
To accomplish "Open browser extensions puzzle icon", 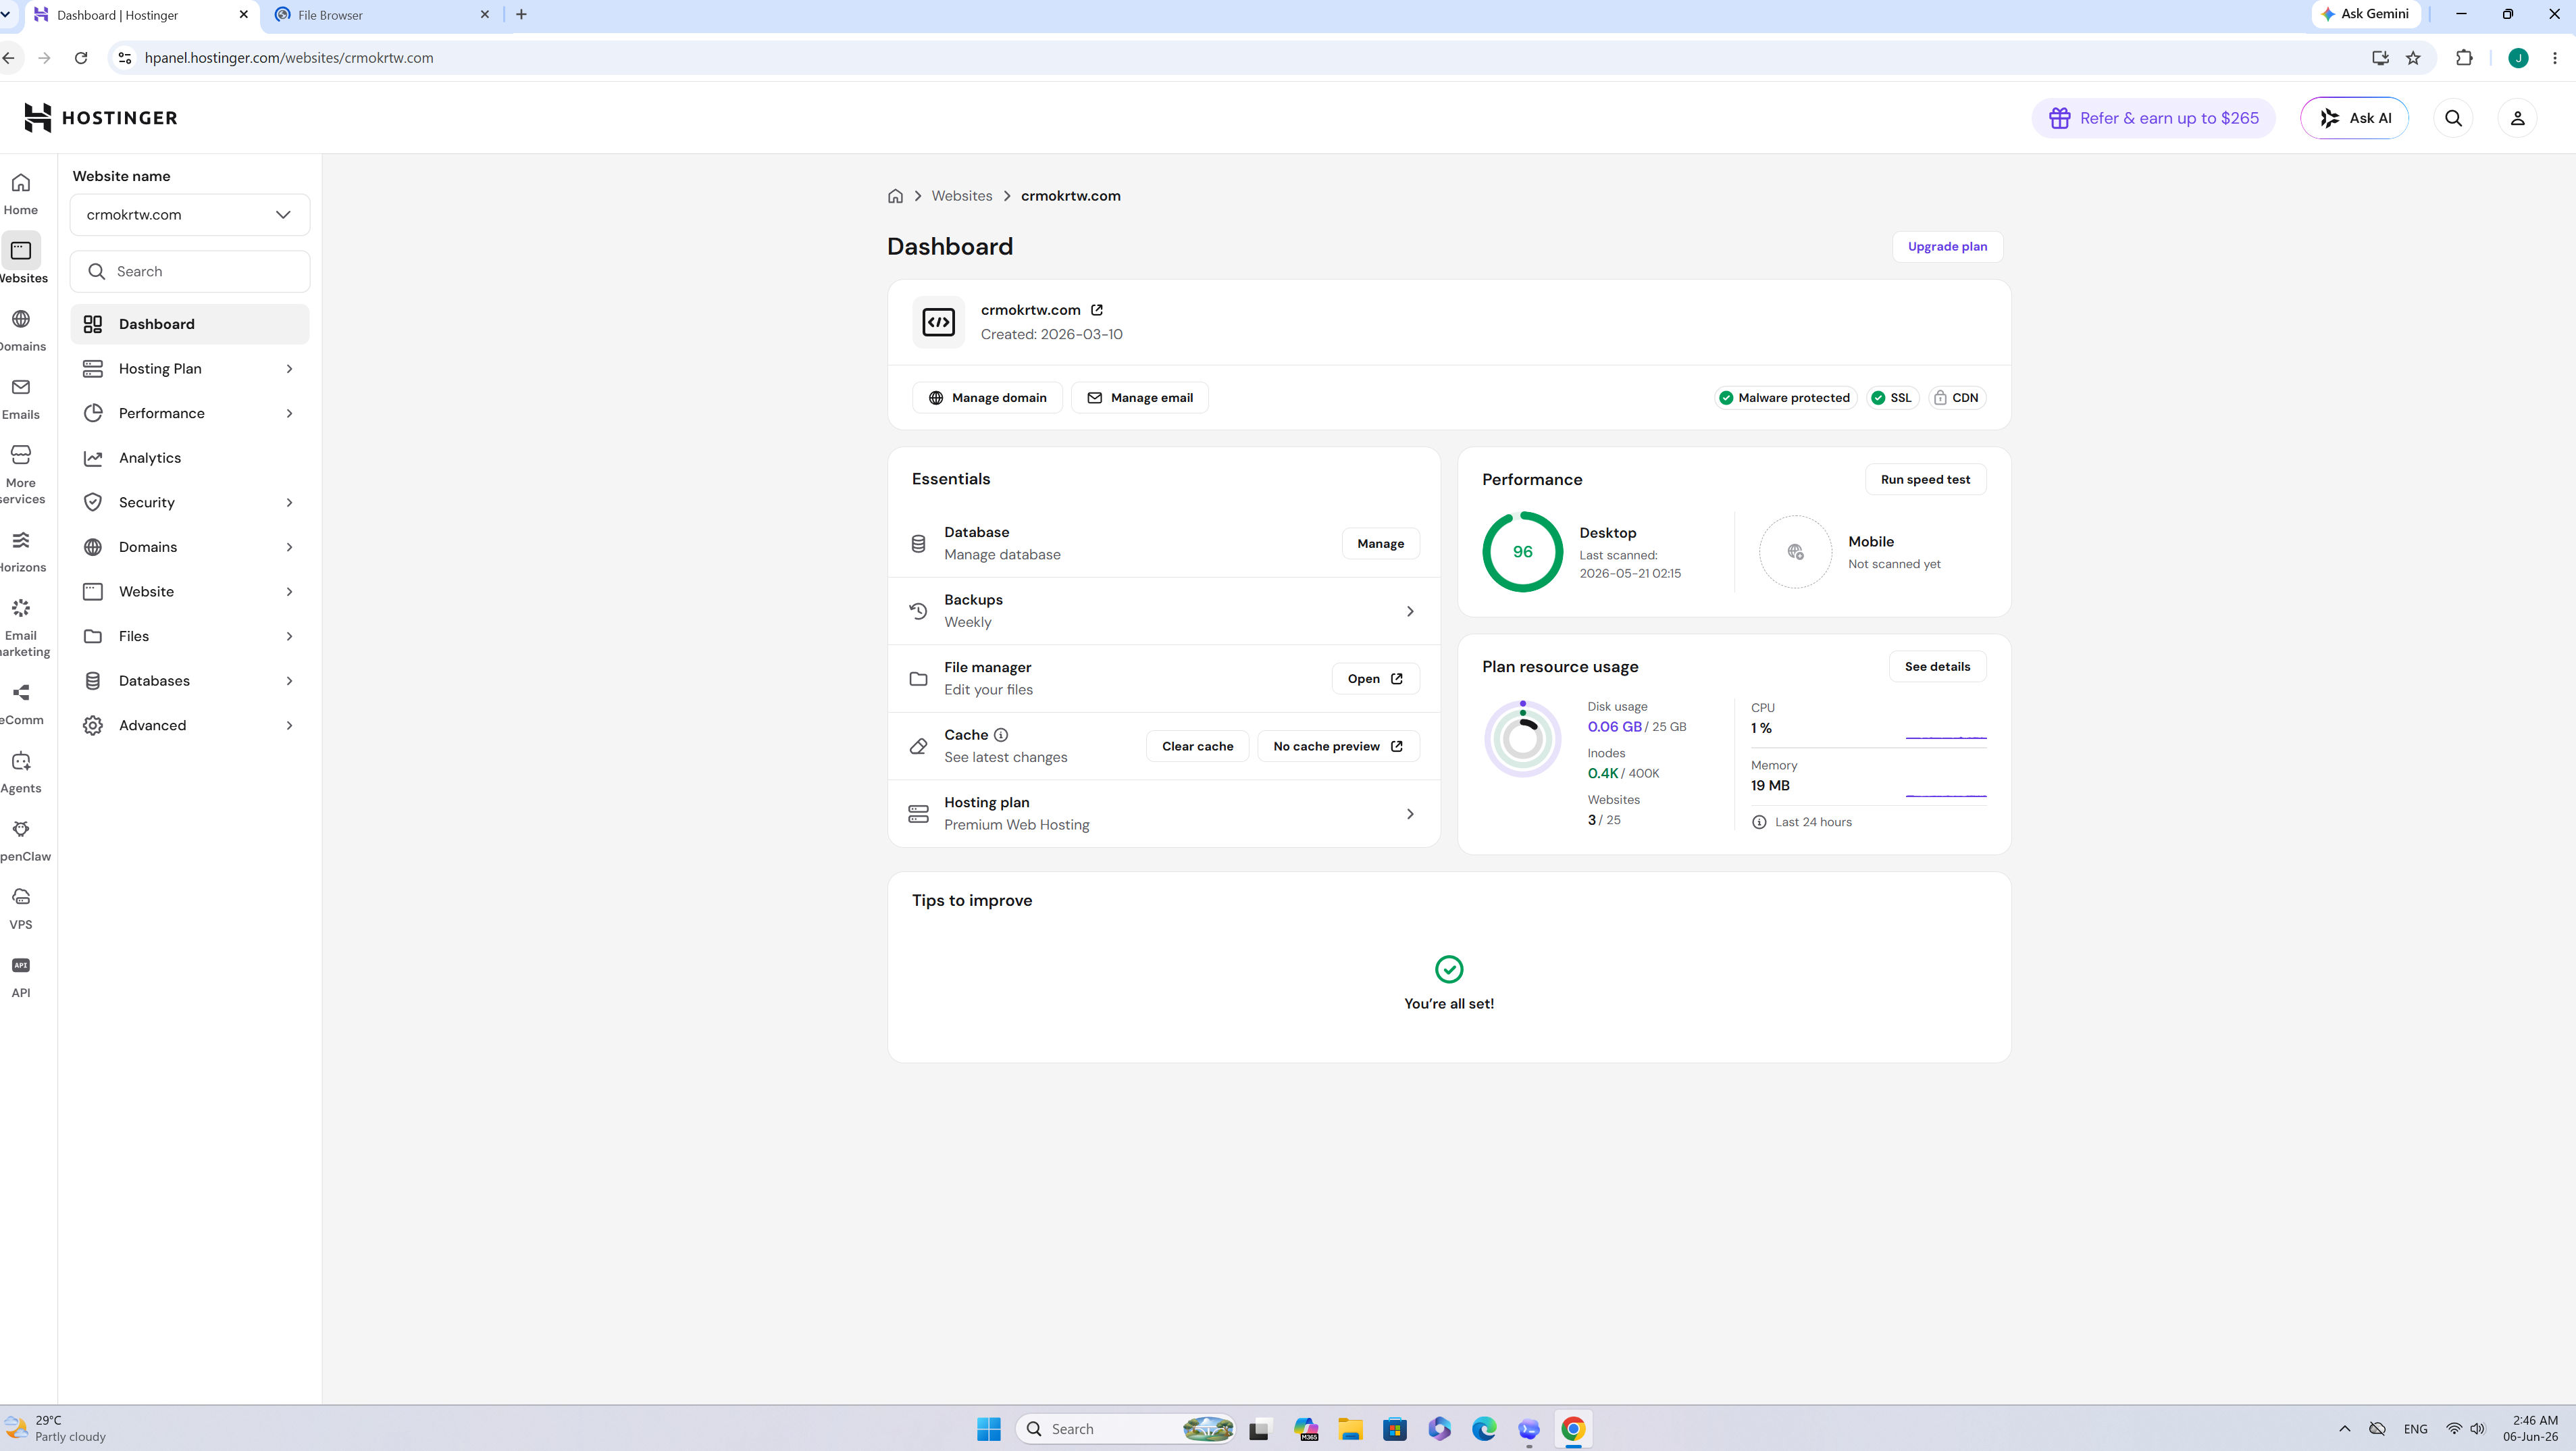I will 2464,58.
